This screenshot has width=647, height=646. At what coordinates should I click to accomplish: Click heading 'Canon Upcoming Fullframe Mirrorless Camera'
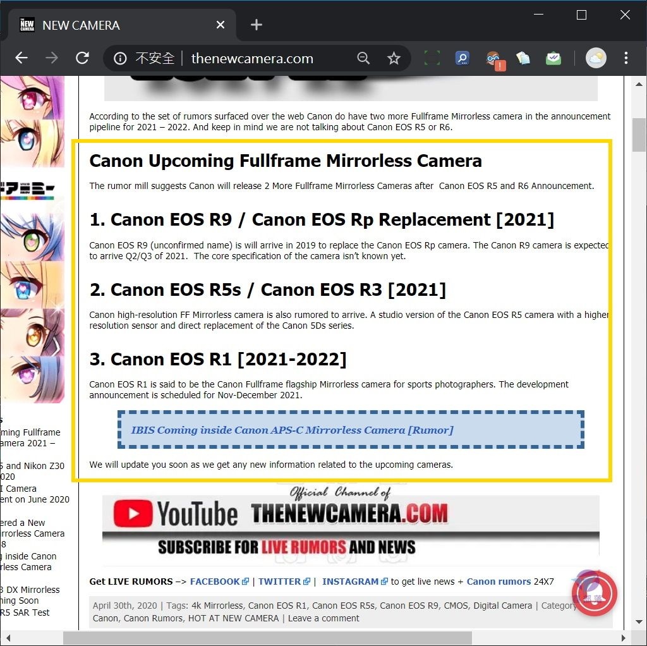coord(286,161)
